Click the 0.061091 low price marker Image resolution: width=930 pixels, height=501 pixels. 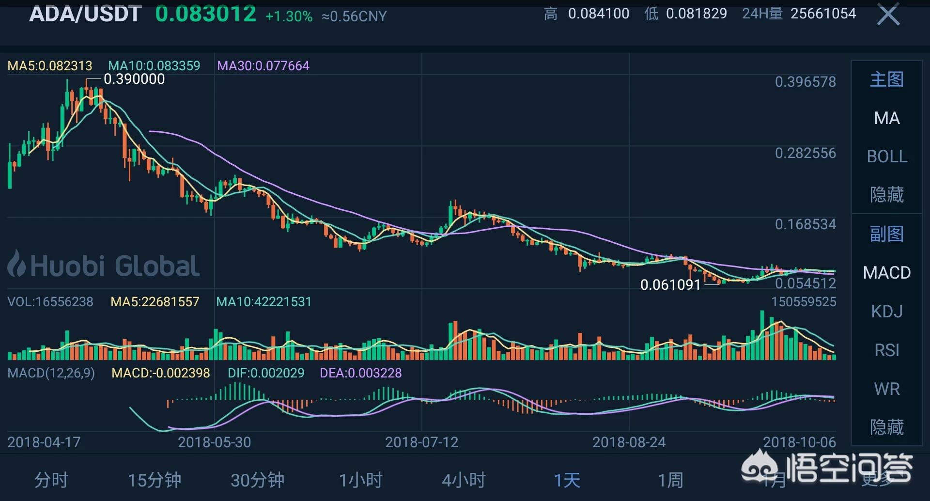(670, 285)
